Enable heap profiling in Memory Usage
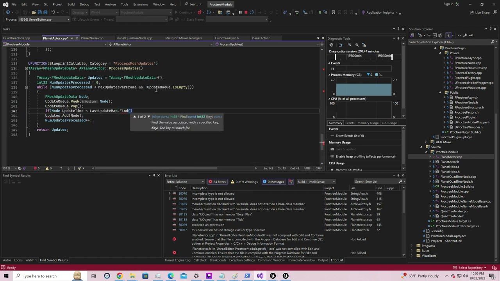The image size is (500, 281). point(362,157)
